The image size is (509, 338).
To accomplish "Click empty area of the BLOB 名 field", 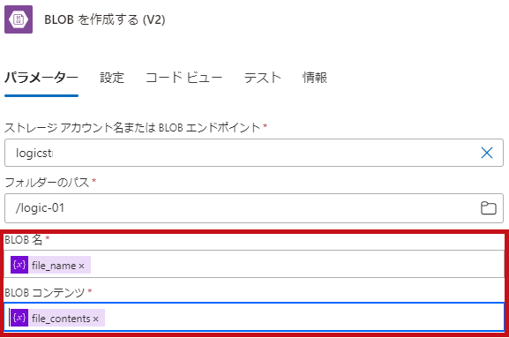I will (292, 264).
